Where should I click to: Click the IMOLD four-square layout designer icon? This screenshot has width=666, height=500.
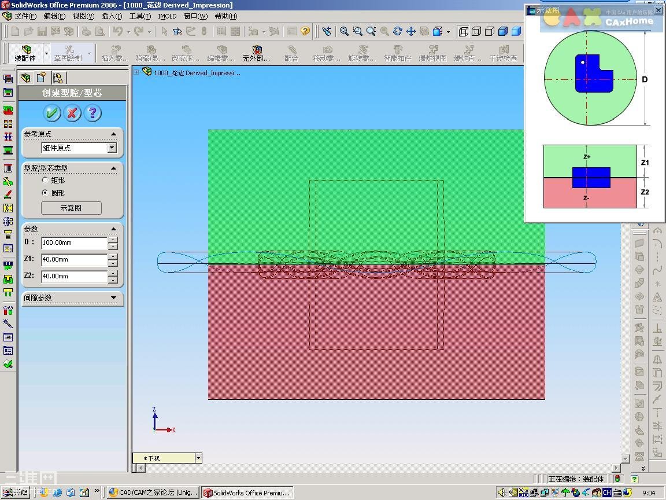[8, 124]
